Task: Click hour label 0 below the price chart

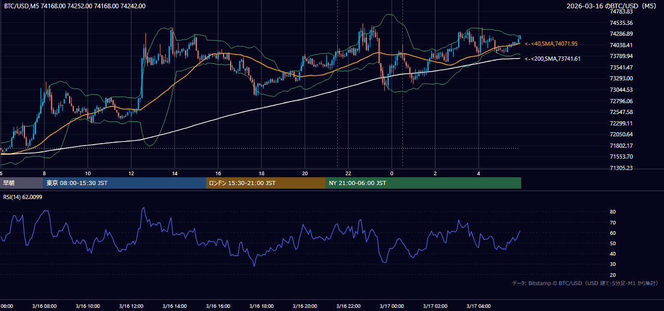Action: pyautogui.click(x=392, y=173)
